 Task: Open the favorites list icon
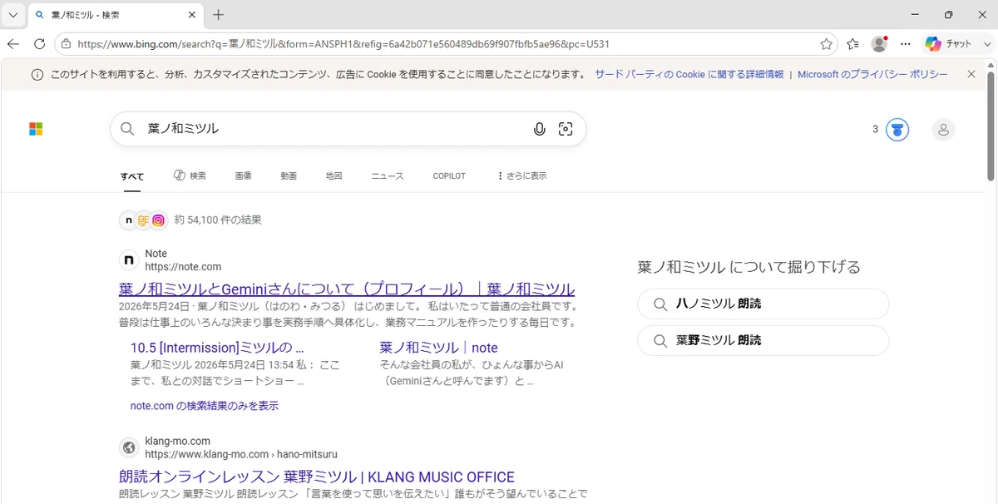(x=853, y=44)
